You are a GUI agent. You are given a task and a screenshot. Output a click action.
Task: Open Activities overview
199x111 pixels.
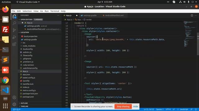point(6,2)
